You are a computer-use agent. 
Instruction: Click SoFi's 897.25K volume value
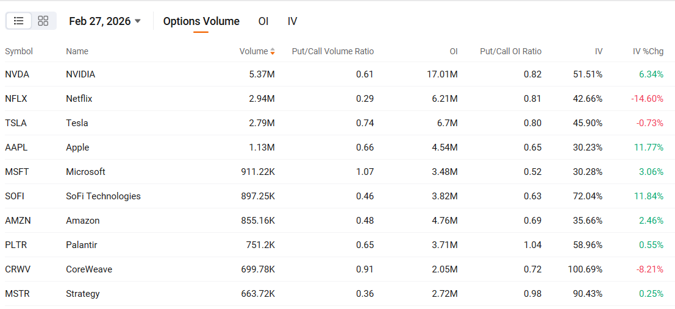click(x=258, y=196)
